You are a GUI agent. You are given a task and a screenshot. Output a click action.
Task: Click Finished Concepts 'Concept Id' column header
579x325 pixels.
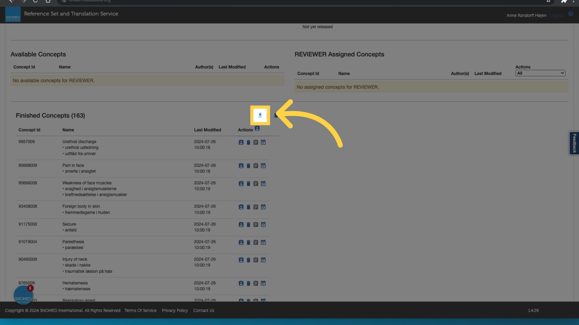pos(29,130)
